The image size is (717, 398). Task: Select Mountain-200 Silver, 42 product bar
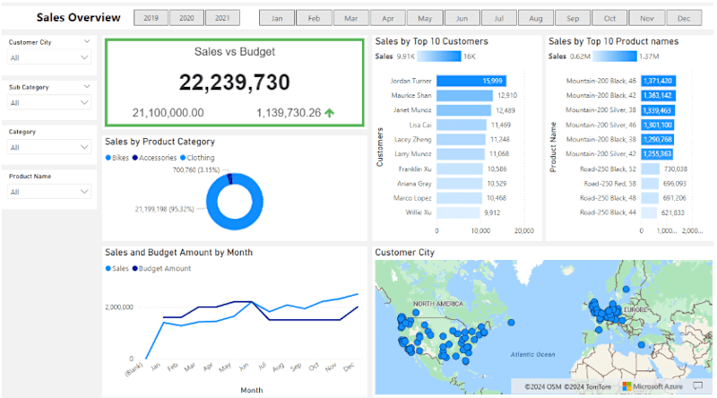pyautogui.click(x=657, y=153)
